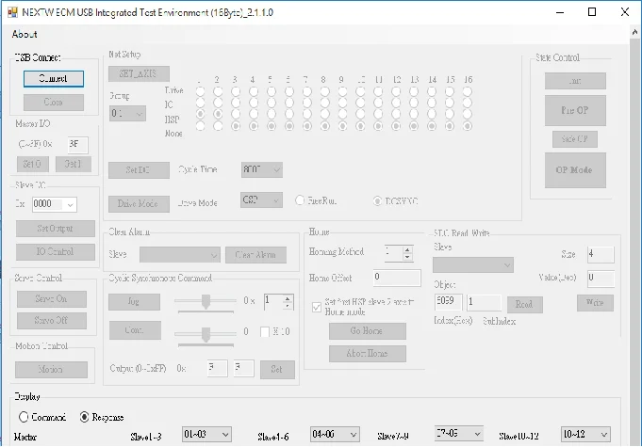Open the Clear Alarm Slave dropdown
Viewport: 642px width, 447px height.
pyautogui.click(x=180, y=254)
